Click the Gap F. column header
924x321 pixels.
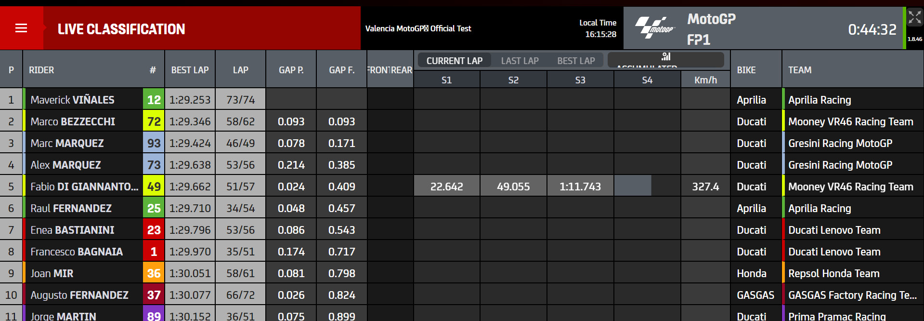pyautogui.click(x=341, y=70)
